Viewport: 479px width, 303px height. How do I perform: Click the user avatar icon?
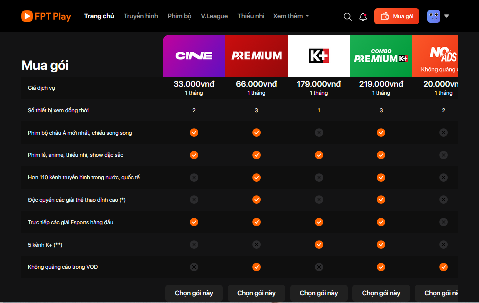pos(434,16)
